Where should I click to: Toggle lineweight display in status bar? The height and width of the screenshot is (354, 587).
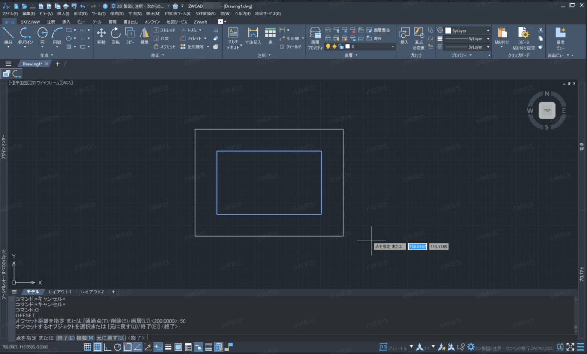click(x=168, y=347)
